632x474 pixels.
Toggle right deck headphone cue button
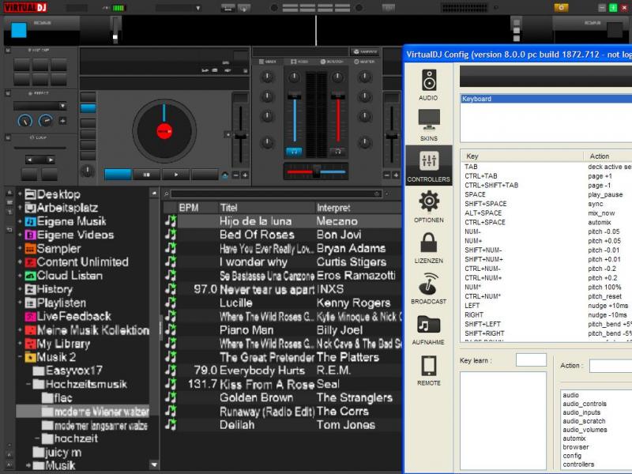click(x=337, y=151)
